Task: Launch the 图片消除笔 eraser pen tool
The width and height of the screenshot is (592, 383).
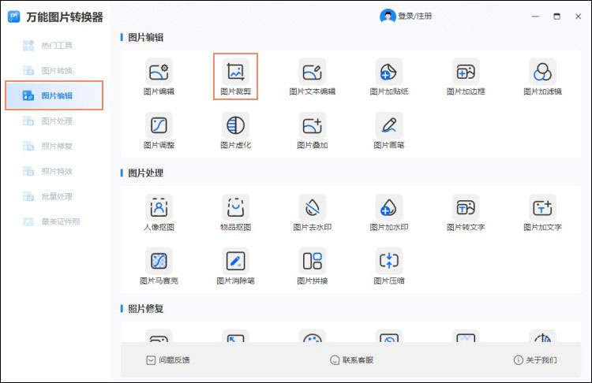Action: tap(235, 261)
